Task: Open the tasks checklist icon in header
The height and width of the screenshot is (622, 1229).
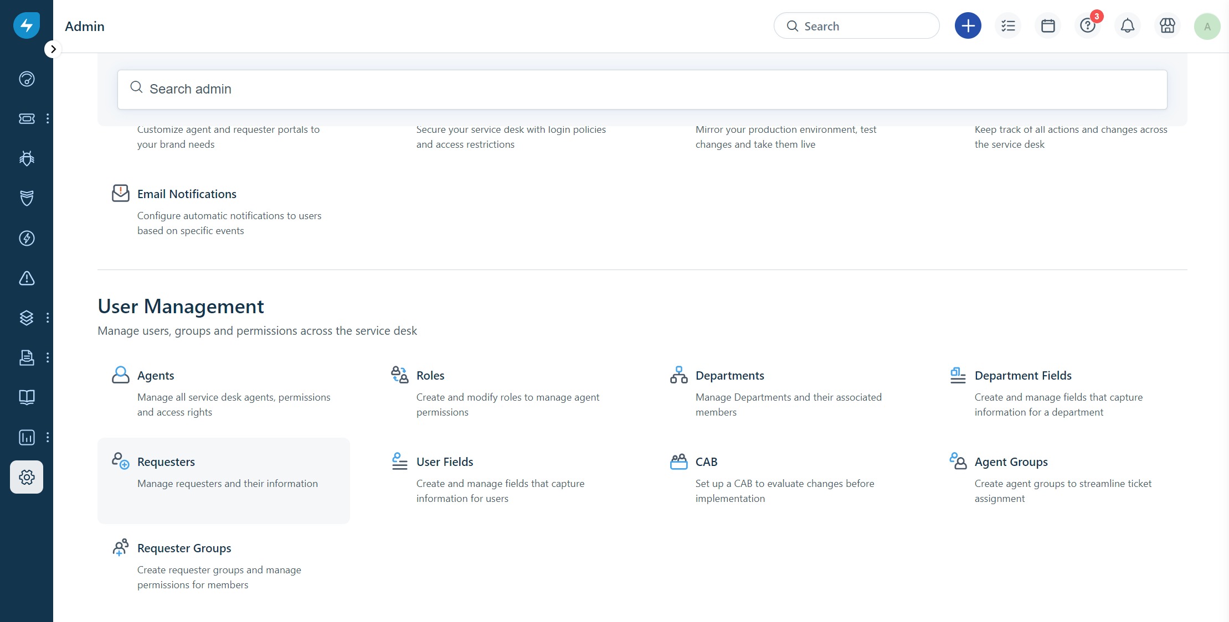Action: [x=1008, y=26]
